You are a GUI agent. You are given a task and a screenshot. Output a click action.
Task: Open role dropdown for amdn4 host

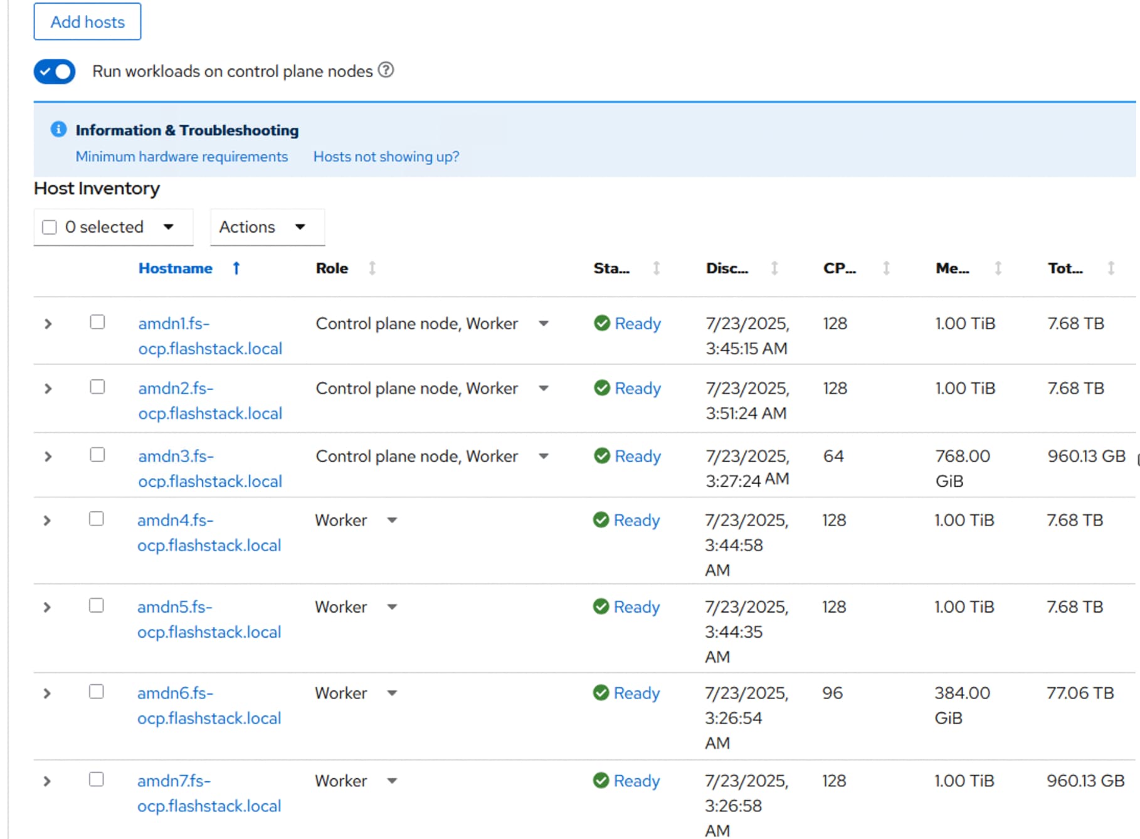(392, 520)
